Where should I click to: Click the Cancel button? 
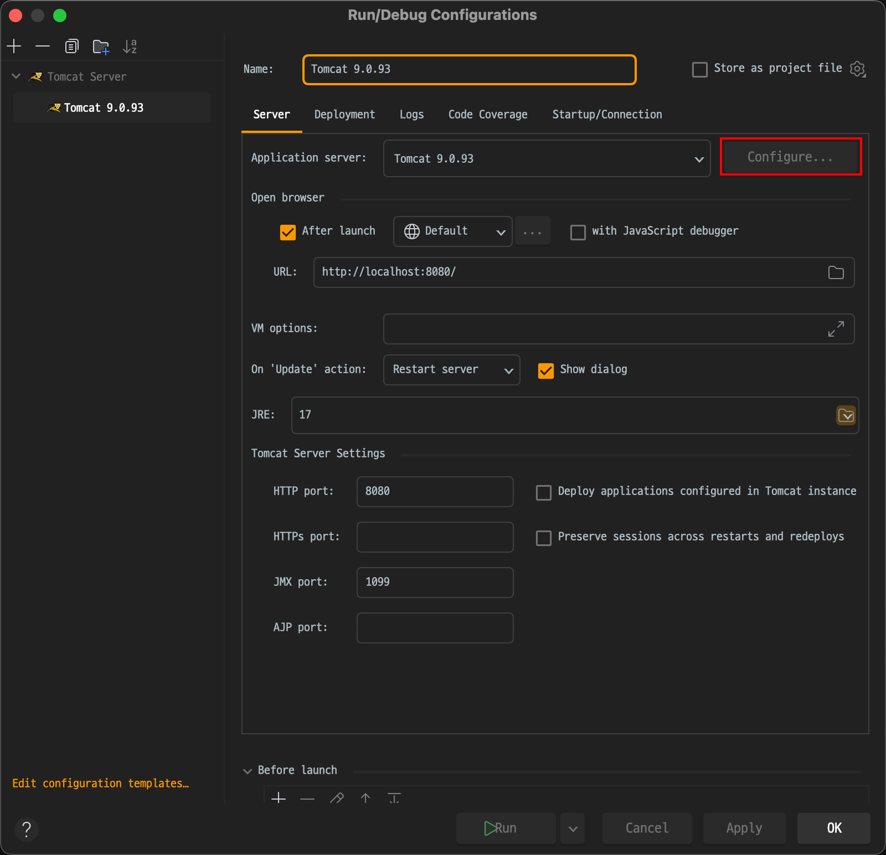[x=647, y=828]
